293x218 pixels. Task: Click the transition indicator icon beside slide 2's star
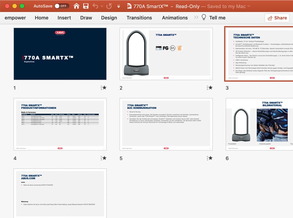[x=207, y=88]
